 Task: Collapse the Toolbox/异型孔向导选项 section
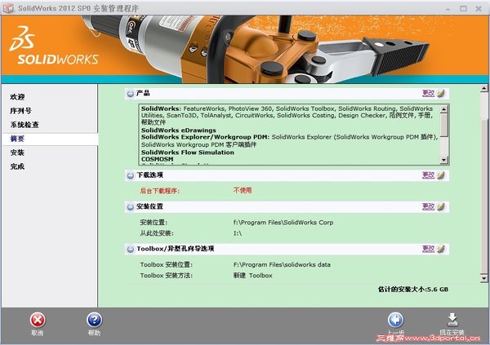pyautogui.click(x=131, y=249)
